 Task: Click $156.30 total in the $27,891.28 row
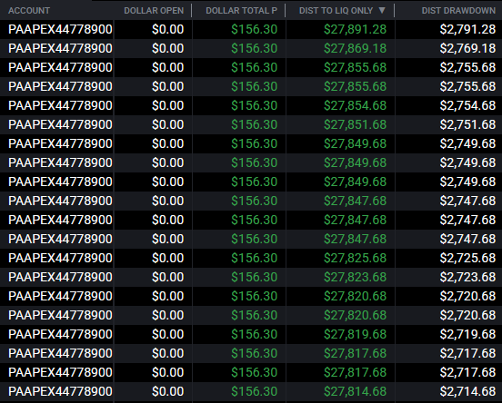click(255, 29)
